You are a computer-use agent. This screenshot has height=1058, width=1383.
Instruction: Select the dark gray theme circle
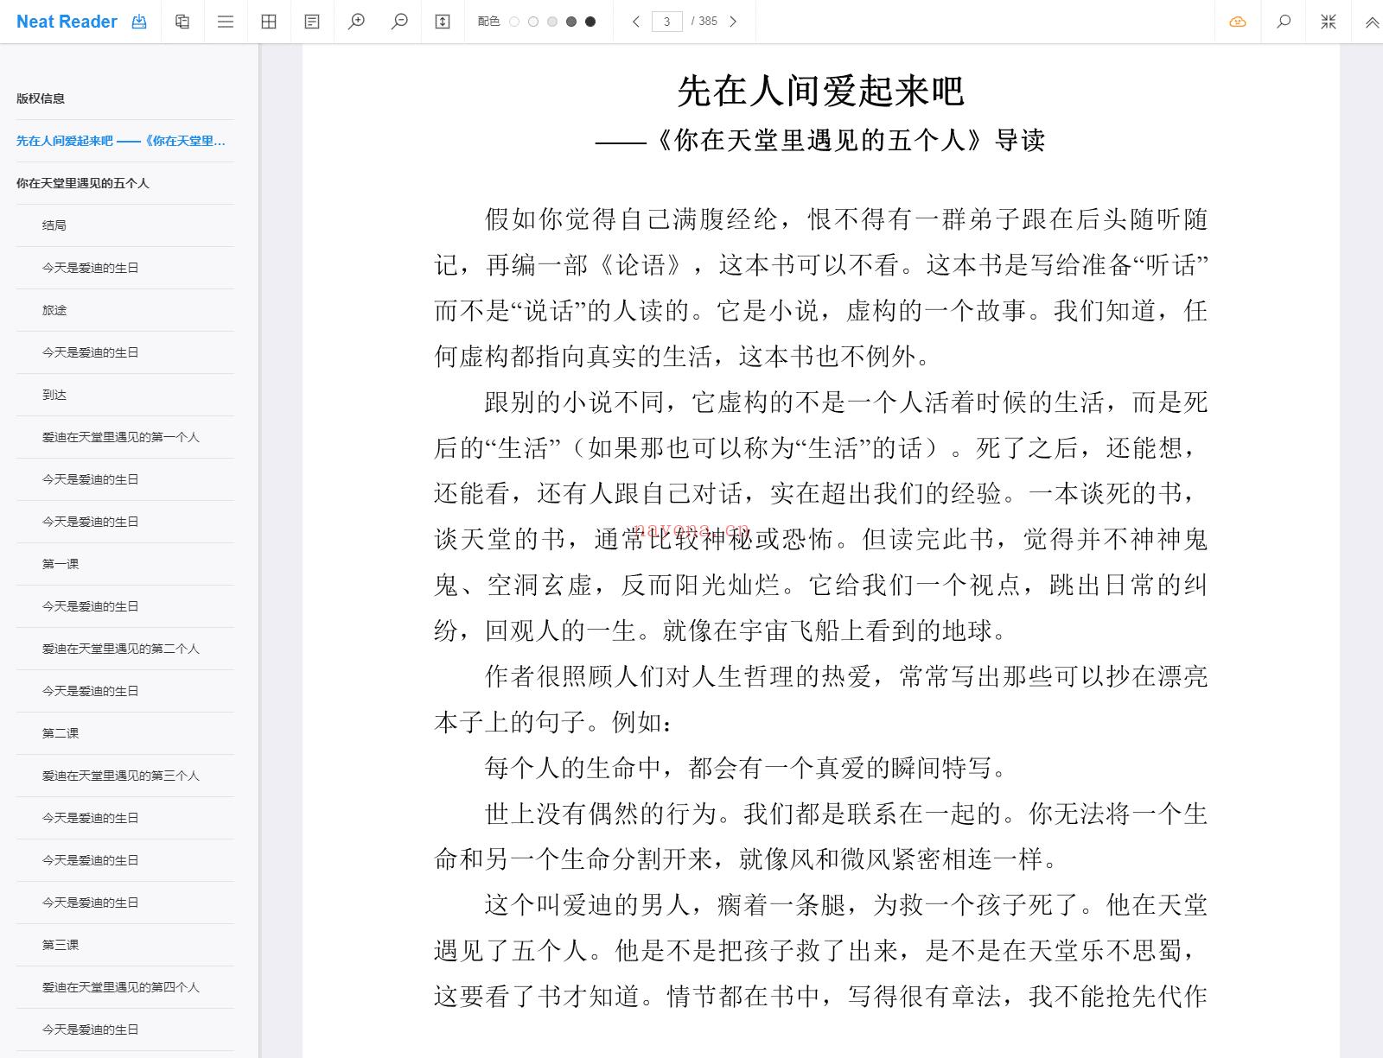(571, 22)
